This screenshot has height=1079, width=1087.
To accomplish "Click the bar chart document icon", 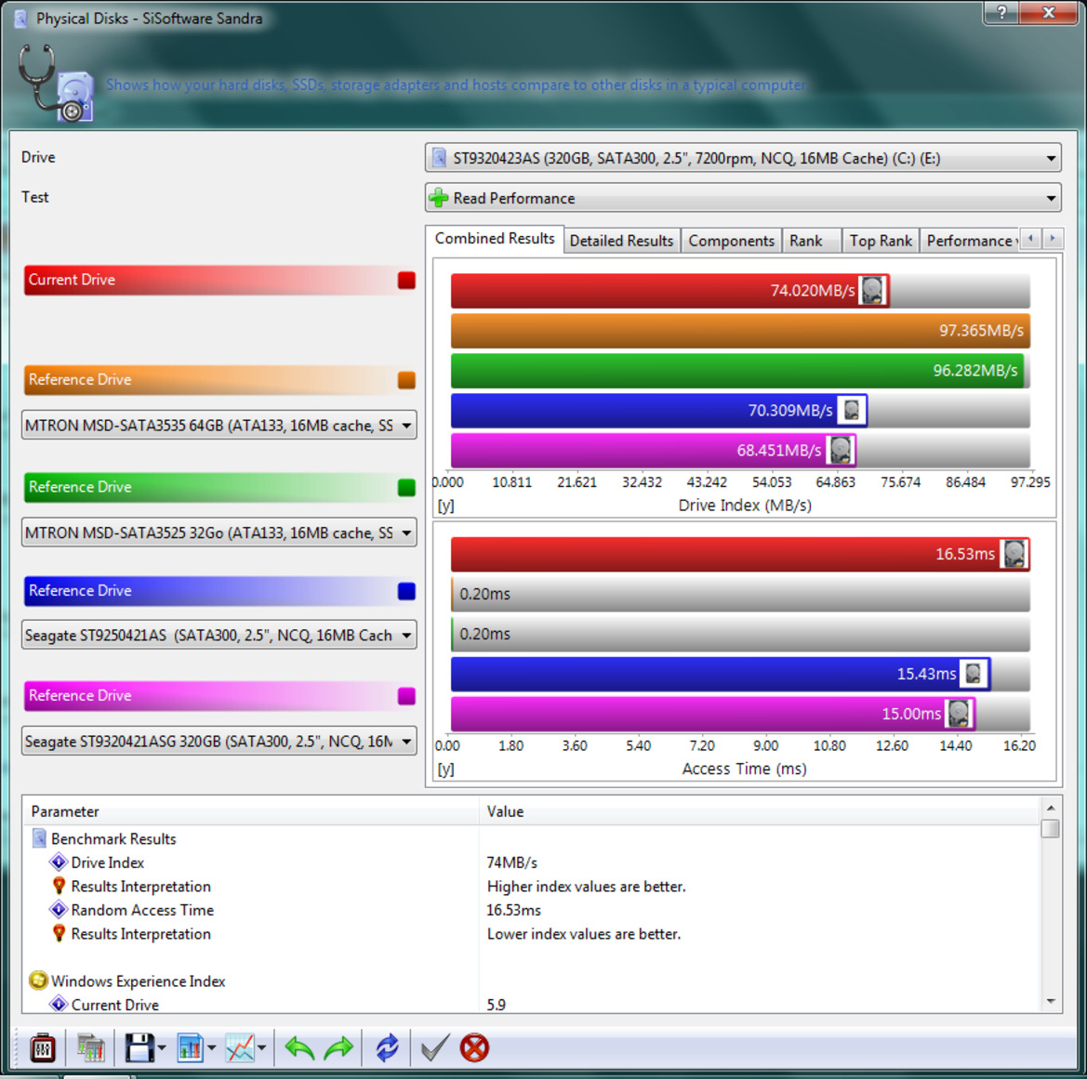I will coord(190,1047).
